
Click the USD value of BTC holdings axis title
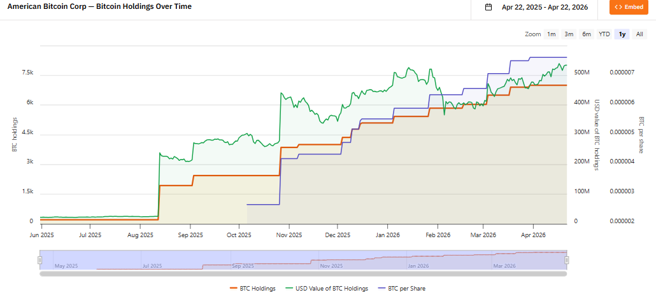tap(597, 135)
